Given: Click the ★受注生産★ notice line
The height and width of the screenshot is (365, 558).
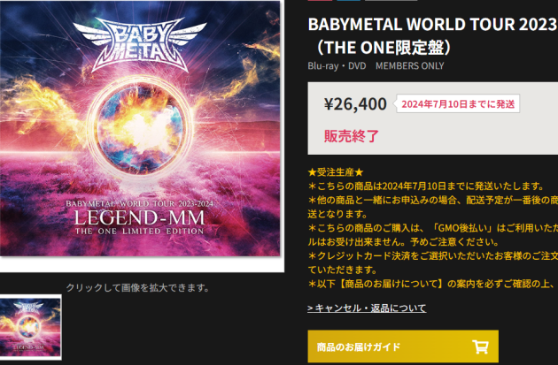Looking at the screenshot, I should coord(336,172).
